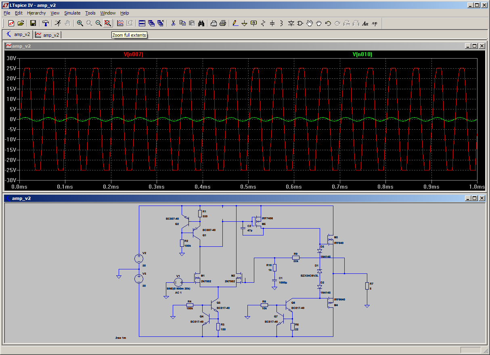
Task: Switch to the amp_v2 waveform tab
Action: click(x=47, y=35)
